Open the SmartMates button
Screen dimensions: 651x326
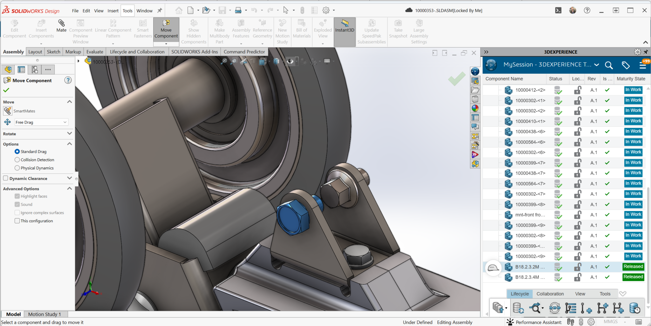pyautogui.click(x=8, y=111)
